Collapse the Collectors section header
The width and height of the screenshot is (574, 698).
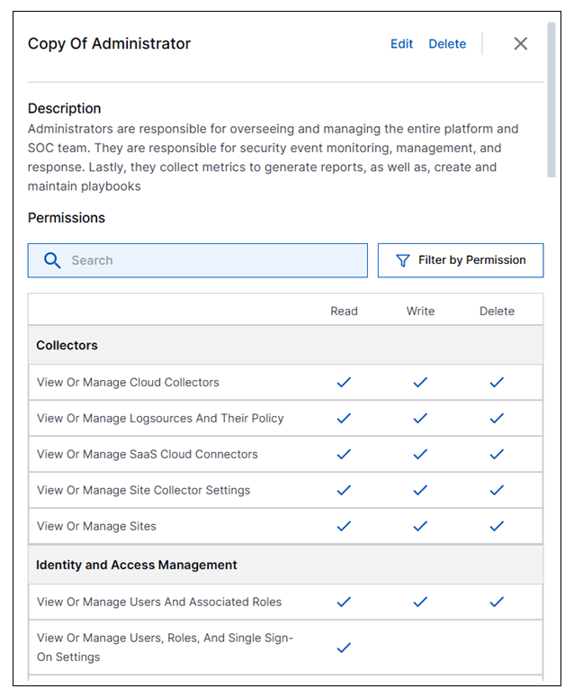tap(67, 345)
